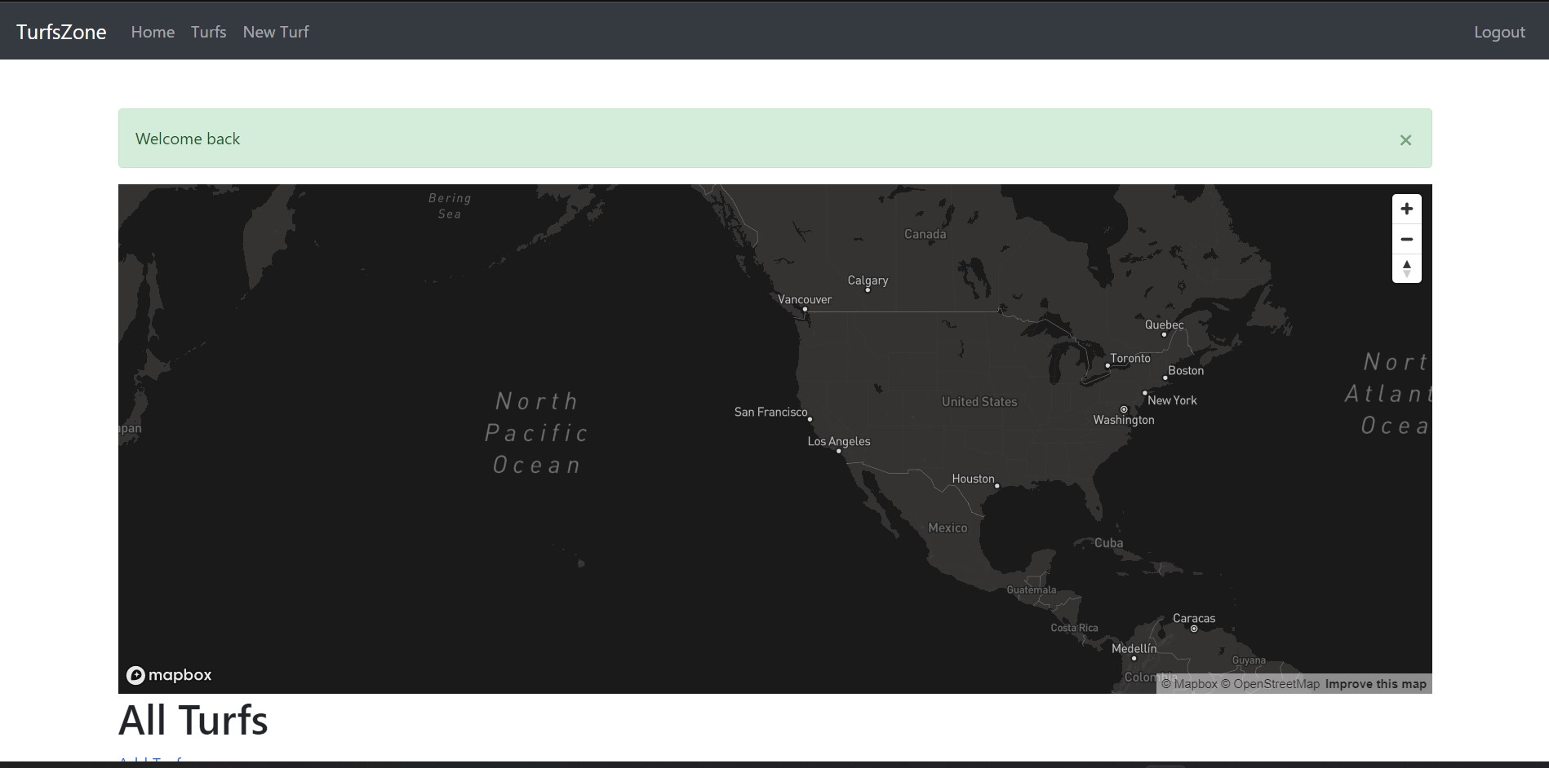The width and height of the screenshot is (1549, 768).
Task: Click the Calgary city label
Action: [x=868, y=280]
